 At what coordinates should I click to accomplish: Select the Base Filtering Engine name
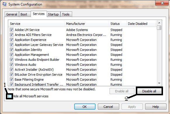pyautogui.click(x=29, y=80)
